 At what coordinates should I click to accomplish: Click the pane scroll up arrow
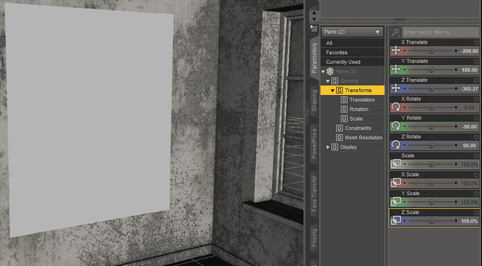click(314, 13)
